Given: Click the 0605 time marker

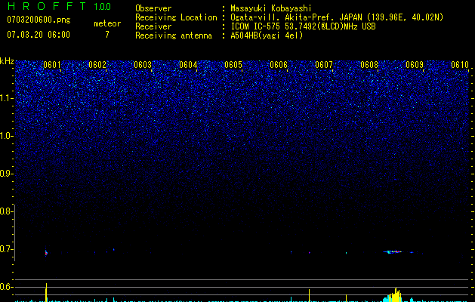Looking at the screenshot, I should pyautogui.click(x=233, y=65).
